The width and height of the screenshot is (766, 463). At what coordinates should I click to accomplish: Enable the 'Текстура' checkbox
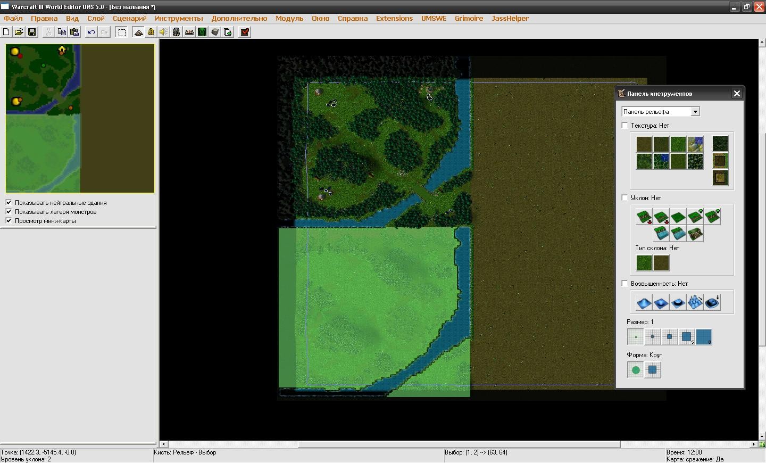click(x=625, y=126)
